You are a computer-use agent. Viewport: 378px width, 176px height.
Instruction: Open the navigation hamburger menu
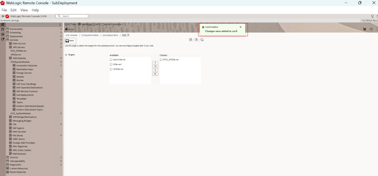(x=3, y=16)
